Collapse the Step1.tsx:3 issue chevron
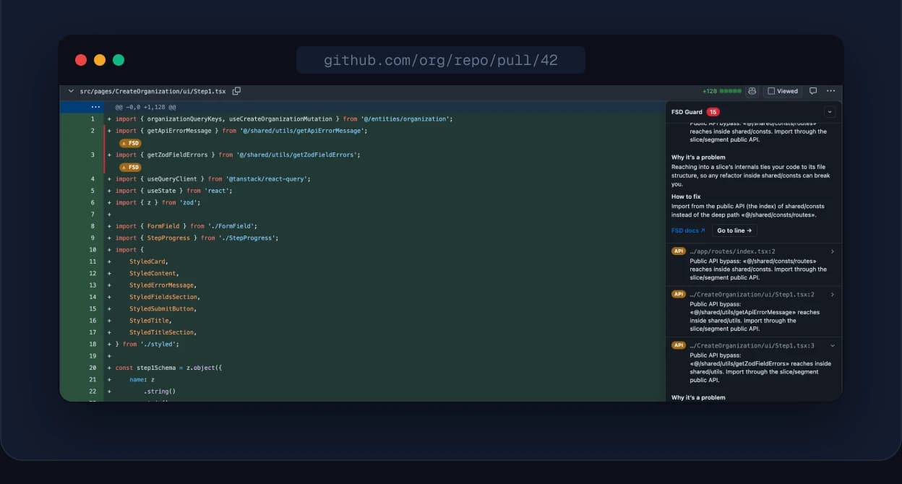This screenshot has width=902, height=484. [x=833, y=346]
